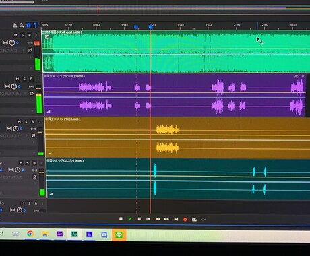Screen dimensions: 310x256
Task: Toggle polarity reverse on the orange track
Action: coord(33,135)
